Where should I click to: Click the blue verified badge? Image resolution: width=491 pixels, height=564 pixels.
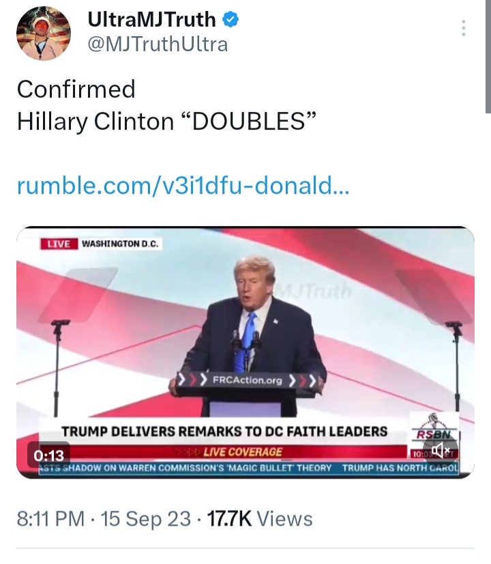coord(230,19)
